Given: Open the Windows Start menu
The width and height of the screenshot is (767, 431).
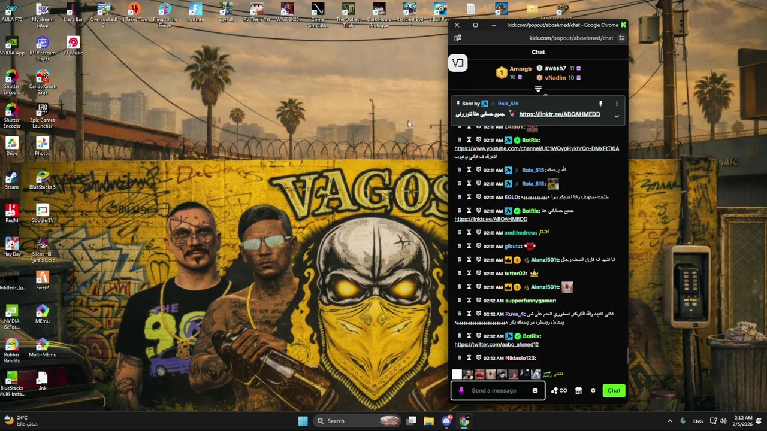Looking at the screenshot, I should pyautogui.click(x=303, y=421).
